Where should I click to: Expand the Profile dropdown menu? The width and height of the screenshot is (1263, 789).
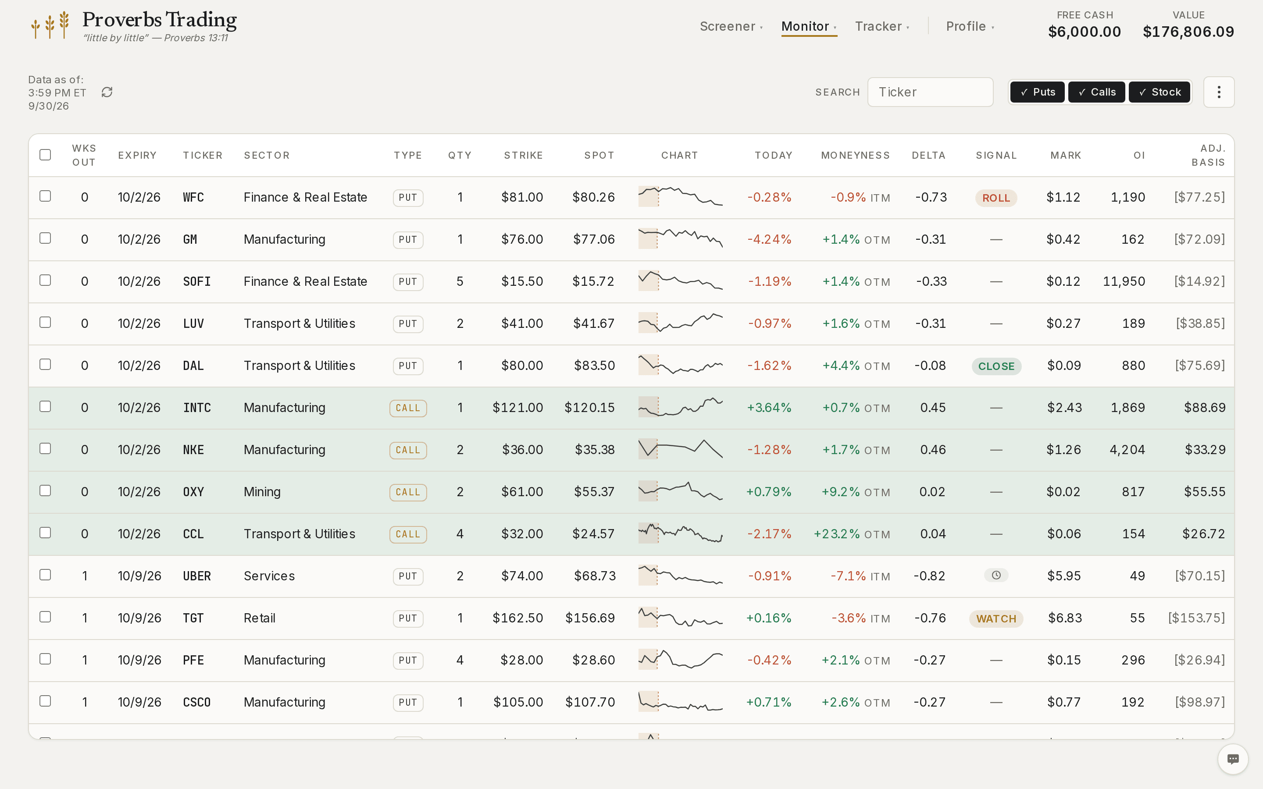[970, 27]
